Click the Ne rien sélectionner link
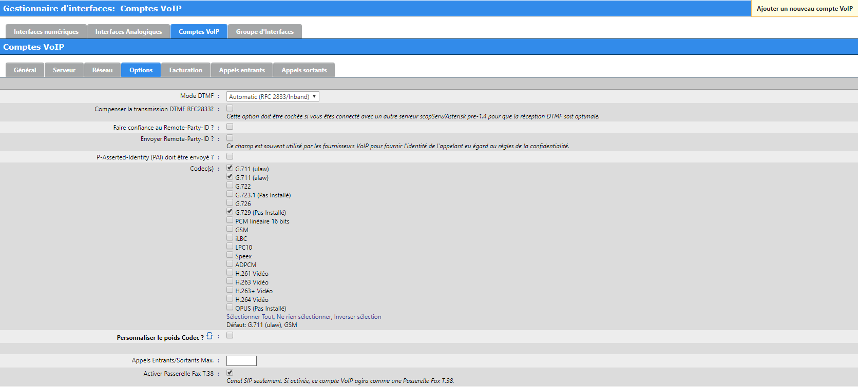The width and height of the screenshot is (858, 387). coord(304,317)
